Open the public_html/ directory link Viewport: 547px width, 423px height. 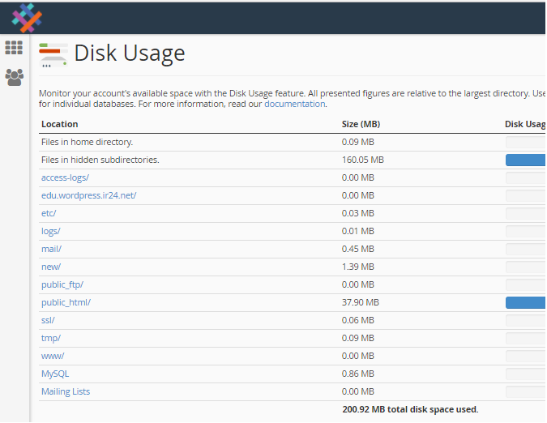[66, 302]
